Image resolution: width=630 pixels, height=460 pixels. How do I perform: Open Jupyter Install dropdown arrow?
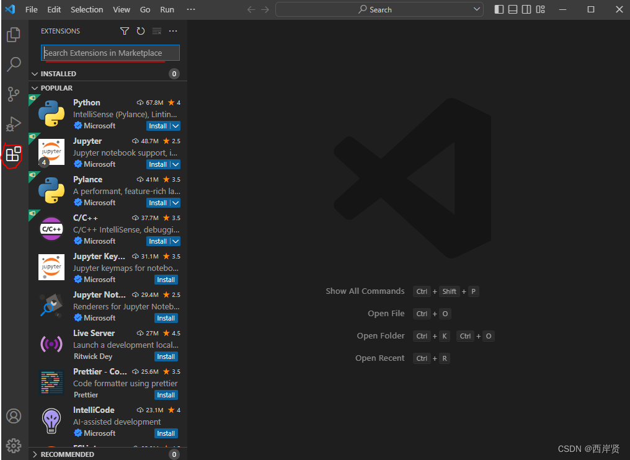pyautogui.click(x=175, y=164)
